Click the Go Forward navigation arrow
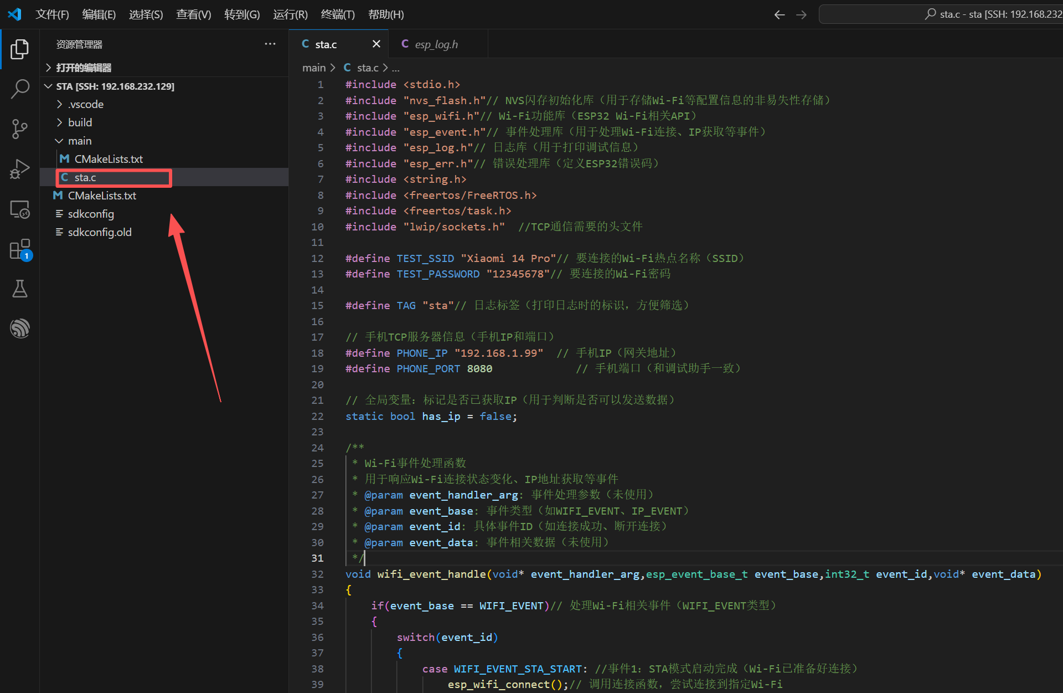This screenshot has width=1063, height=693. click(x=801, y=15)
